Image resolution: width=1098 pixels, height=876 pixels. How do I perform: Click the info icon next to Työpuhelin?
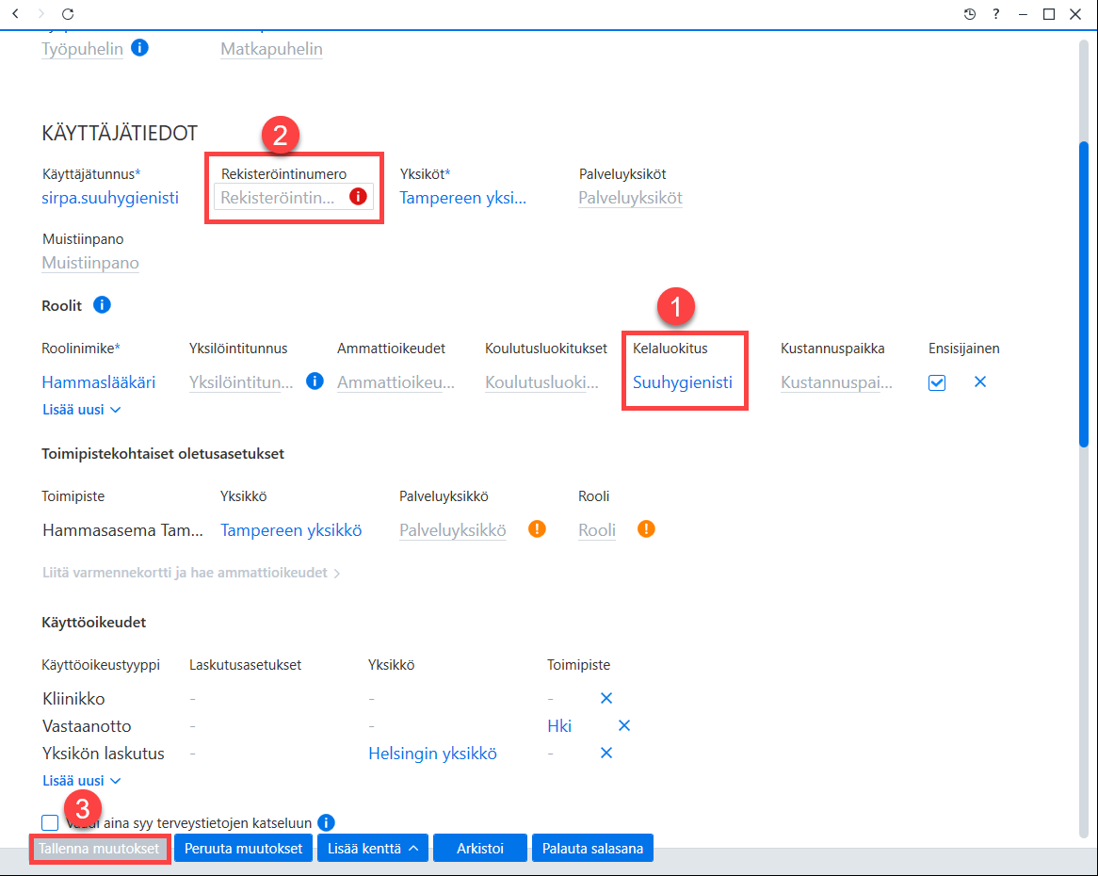(140, 48)
